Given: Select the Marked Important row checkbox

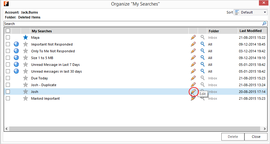Looking at the screenshot, I should pyautogui.click(x=8, y=98).
